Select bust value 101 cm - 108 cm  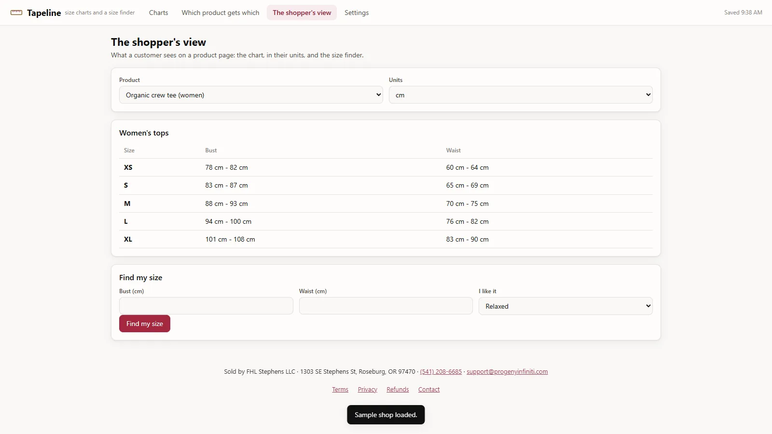click(230, 239)
